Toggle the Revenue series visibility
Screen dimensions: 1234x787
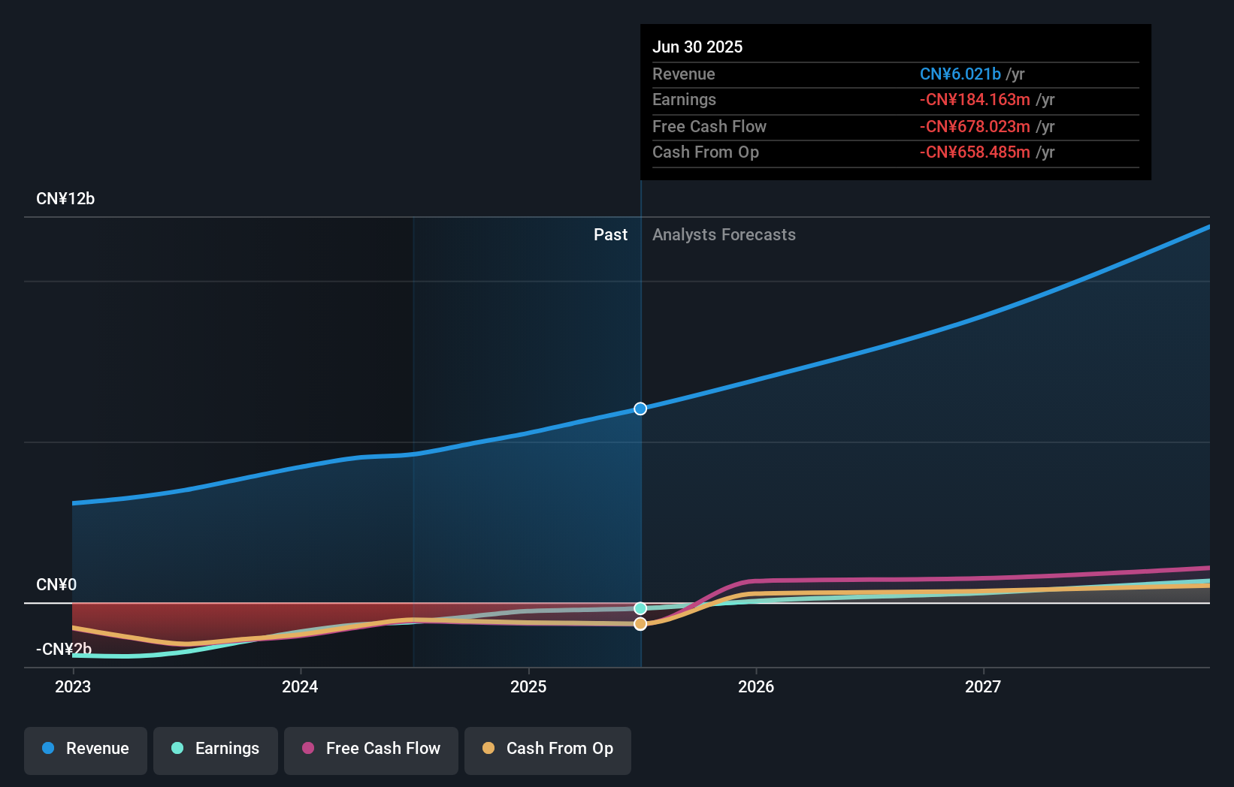point(85,749)
